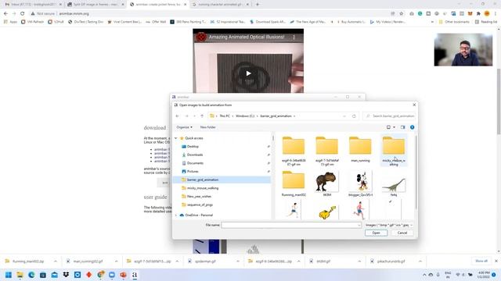This screenshot has height=281, width=501.
Task: Click the search barrier_grid_animation field
Action: 389,116
